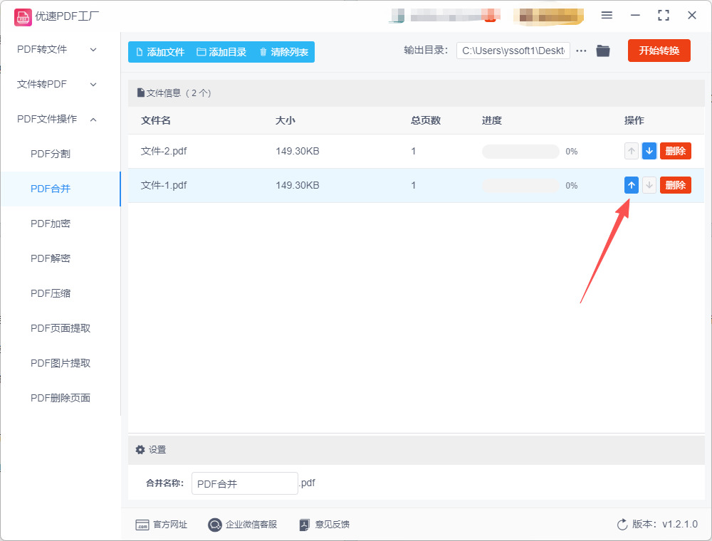
Task: Move 文件-1.pdf down with arrow
Action: tap(649, 185)
